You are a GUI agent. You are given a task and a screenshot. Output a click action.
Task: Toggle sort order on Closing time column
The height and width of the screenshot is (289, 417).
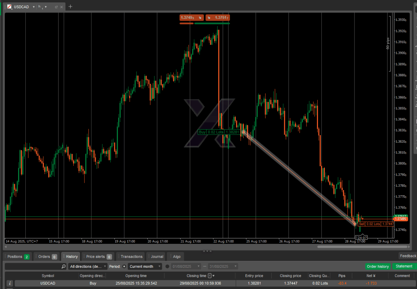point(213,276)
